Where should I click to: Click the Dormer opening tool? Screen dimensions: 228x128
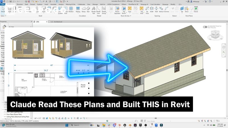[x=166, y=9]
